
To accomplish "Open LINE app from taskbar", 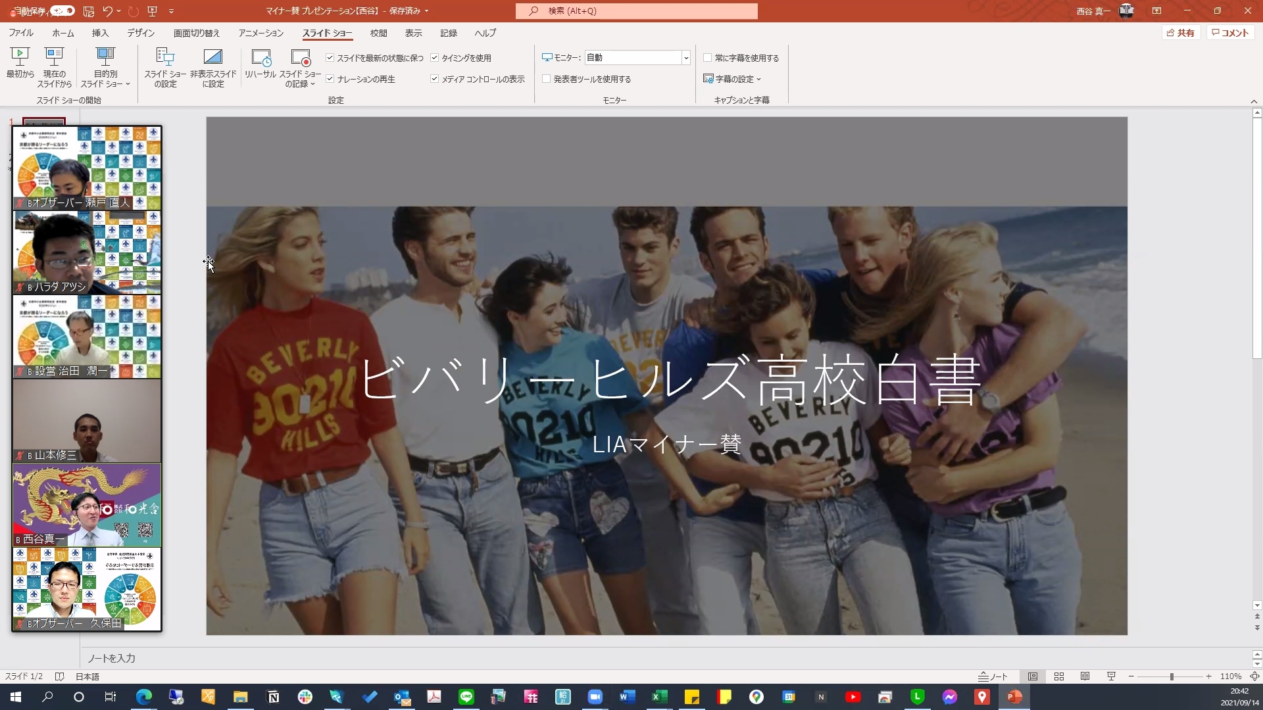I will [466, 697].
